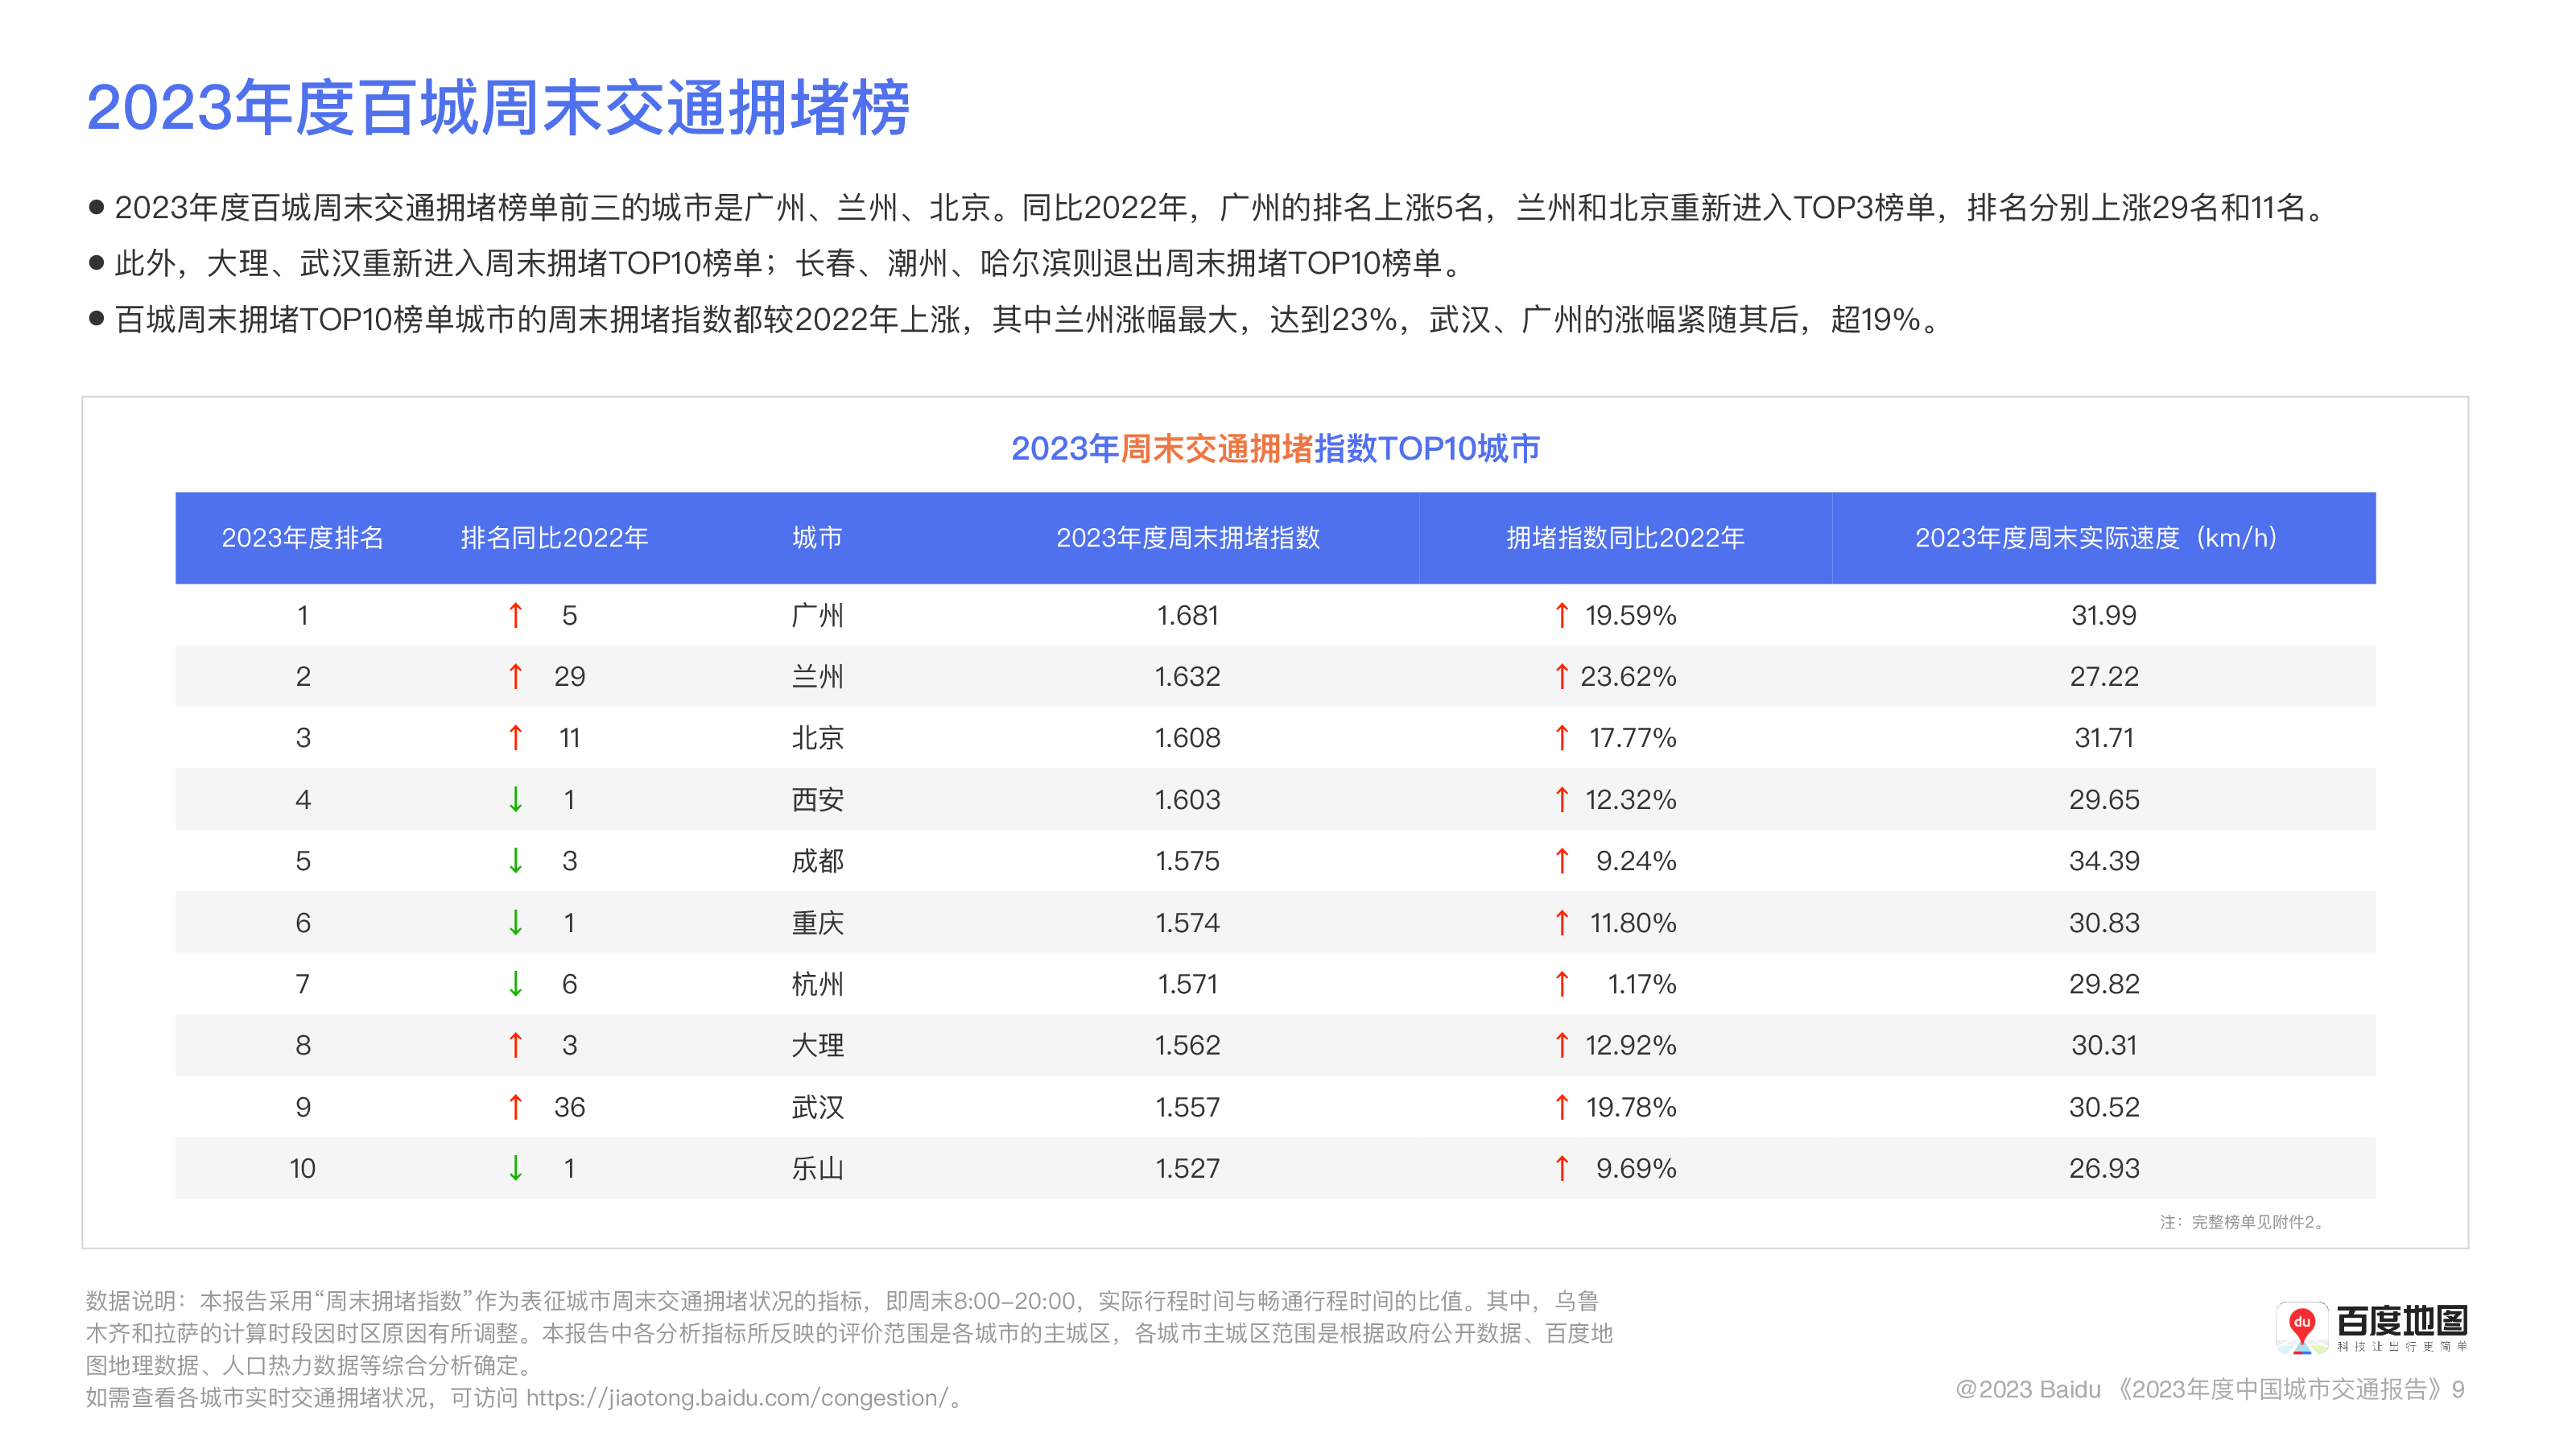
Task: Click the red arrow next to 9.24%
Action: click(x=1562, y=861)
